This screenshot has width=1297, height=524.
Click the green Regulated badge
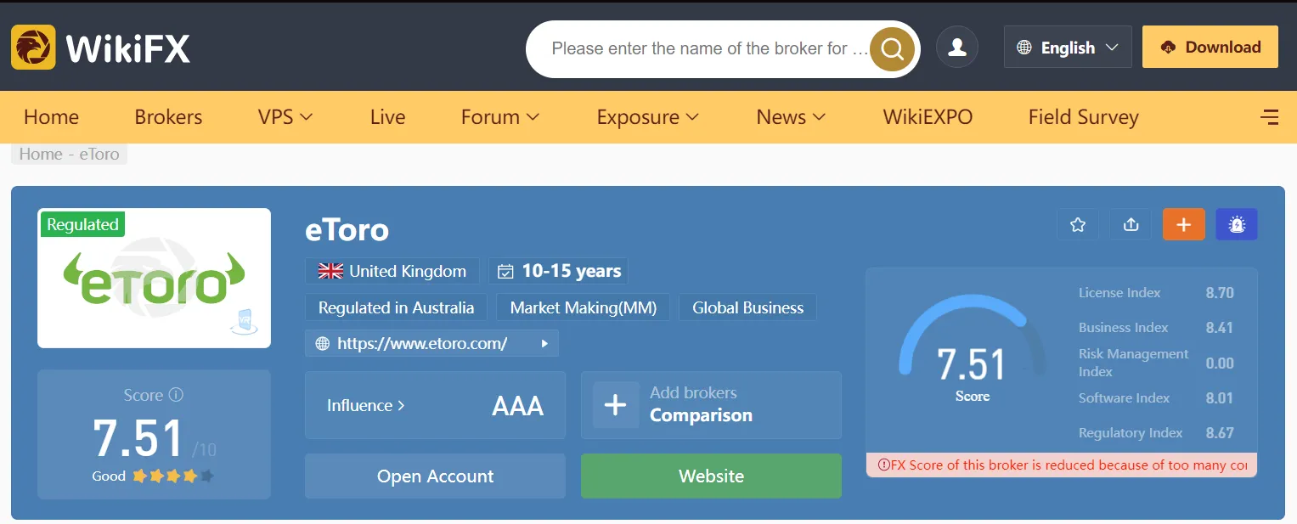82,224
